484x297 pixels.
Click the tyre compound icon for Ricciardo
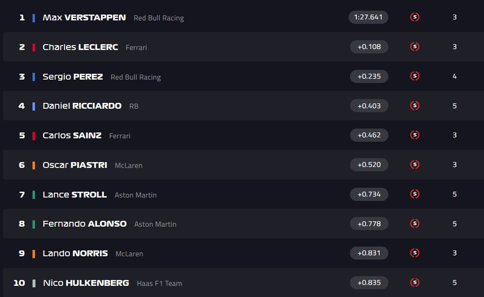[415, 105]
